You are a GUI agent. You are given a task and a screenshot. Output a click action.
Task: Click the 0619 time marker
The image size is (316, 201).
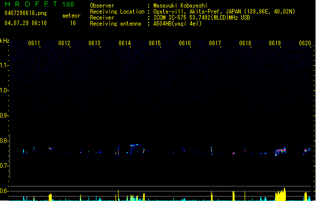[275, 43]
